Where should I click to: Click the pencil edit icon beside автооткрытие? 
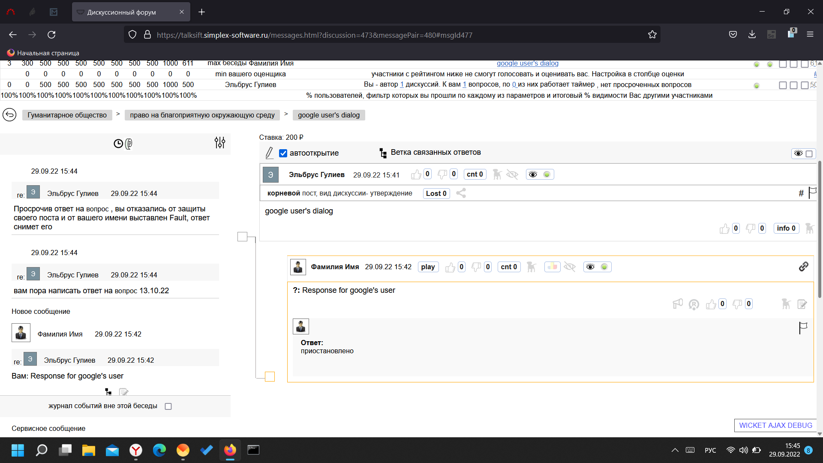point(269,153)
